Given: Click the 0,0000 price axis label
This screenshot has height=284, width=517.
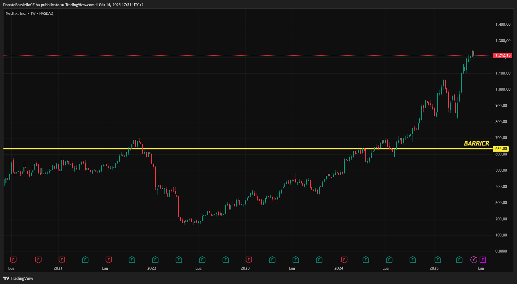Looking at the screenshot, I should pos(501,251).
